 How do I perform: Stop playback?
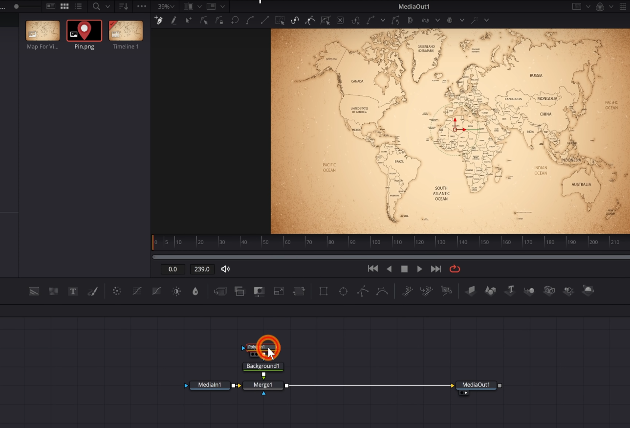pyautogui.click(x=404, y=269)
